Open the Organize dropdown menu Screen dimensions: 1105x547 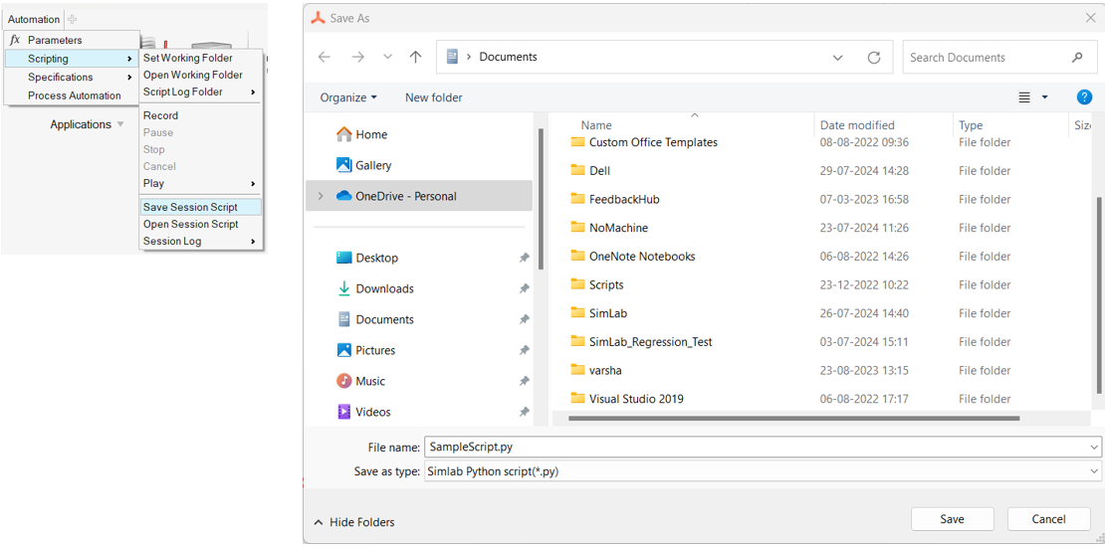click(348, 97)
